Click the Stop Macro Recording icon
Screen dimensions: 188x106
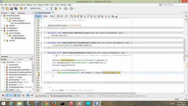109,16
